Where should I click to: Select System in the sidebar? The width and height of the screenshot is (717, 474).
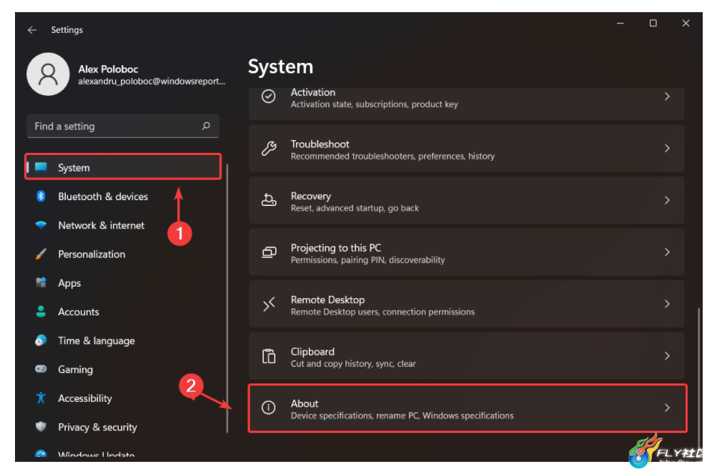click(x=123, y=167)
